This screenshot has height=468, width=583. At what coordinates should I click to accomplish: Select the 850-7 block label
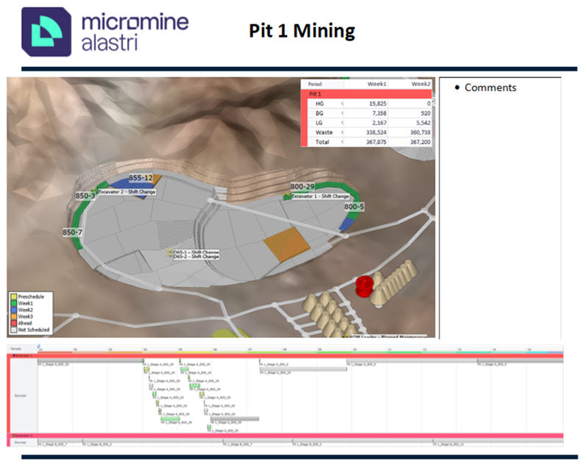[72, 233]
